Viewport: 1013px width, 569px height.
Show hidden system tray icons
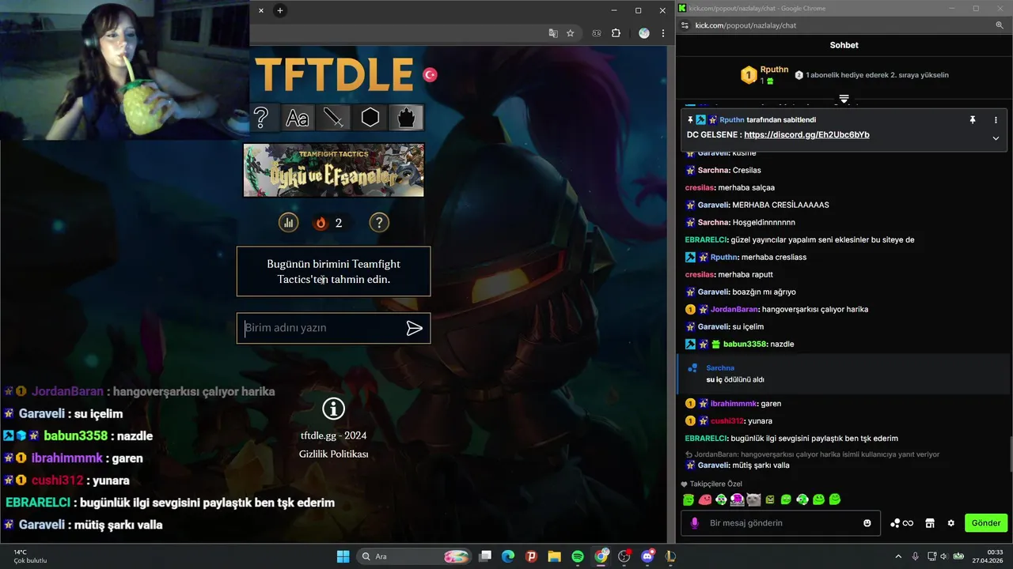[897, 556]
